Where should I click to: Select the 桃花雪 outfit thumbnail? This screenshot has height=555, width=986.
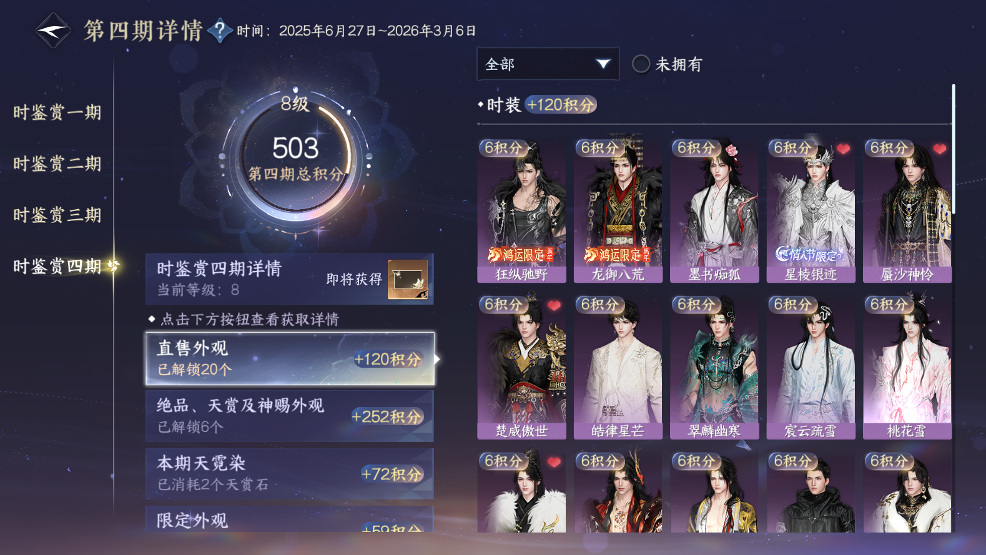pos(907,368)
